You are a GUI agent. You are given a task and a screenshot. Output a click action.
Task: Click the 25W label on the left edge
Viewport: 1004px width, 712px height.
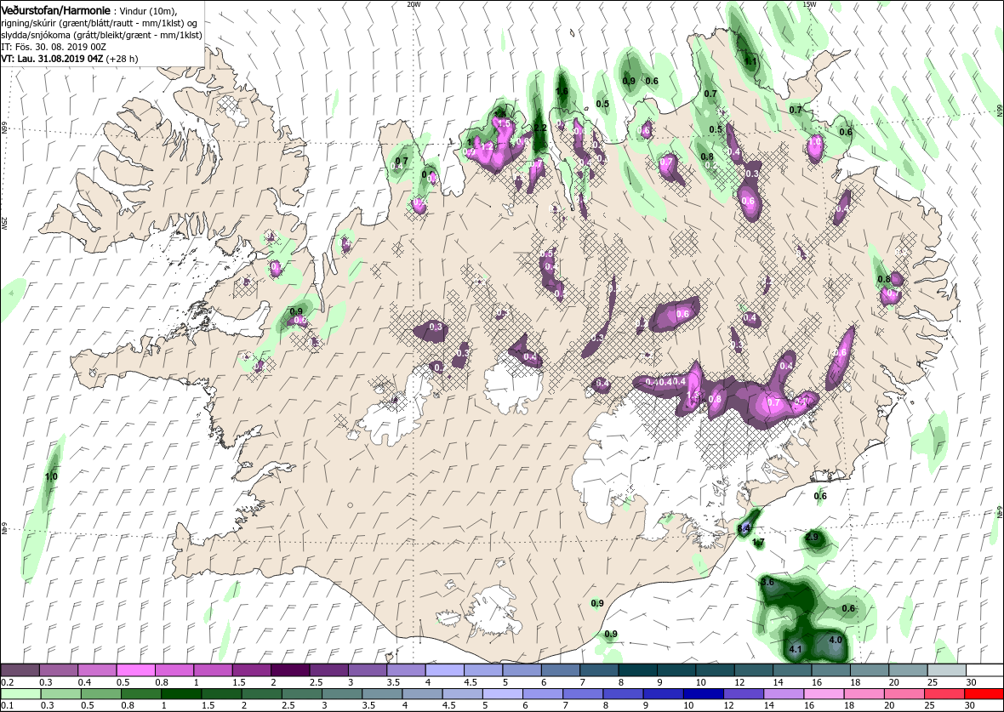click(x=4, y=223)
